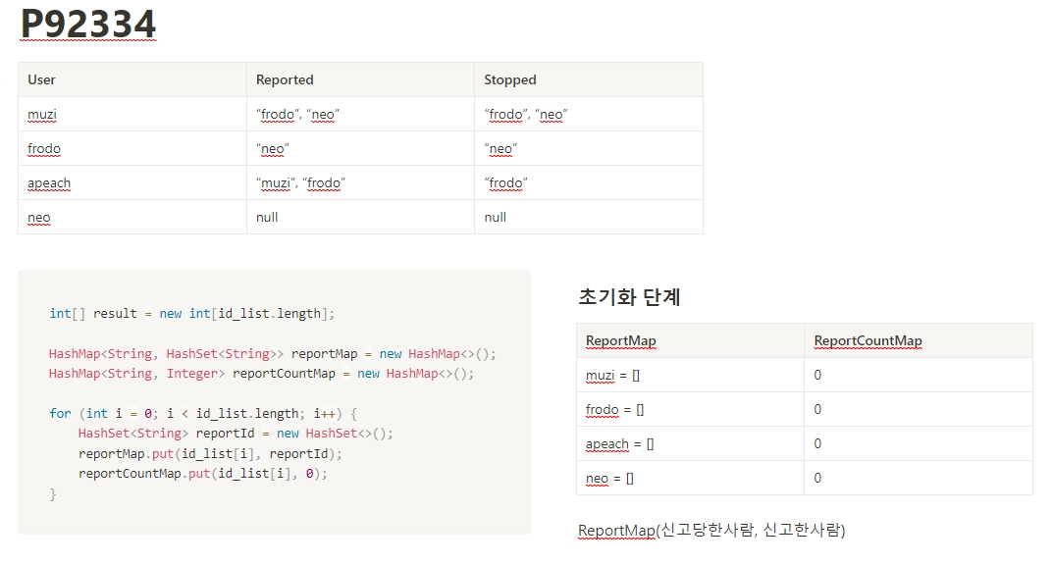Click the neo cell in User column
Screen dimensions: 1052x565
39,217
